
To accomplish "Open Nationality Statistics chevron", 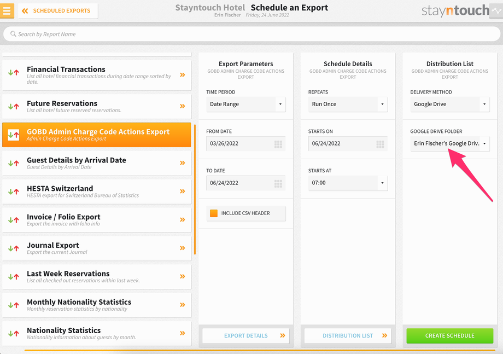I will (x=183, y=333).
